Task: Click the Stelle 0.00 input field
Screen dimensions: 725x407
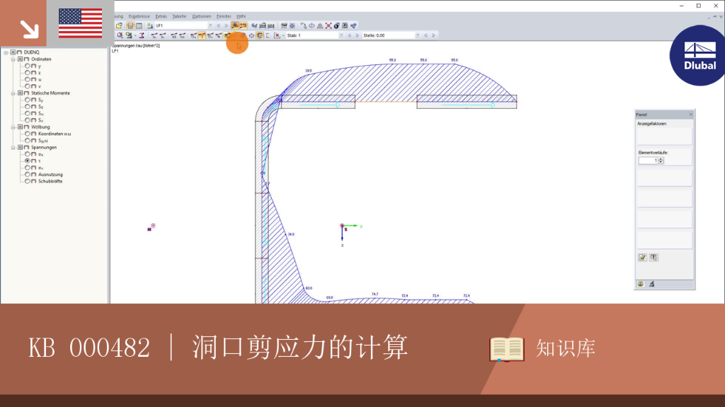Action: pyautogui.click(x=389, y=35)
